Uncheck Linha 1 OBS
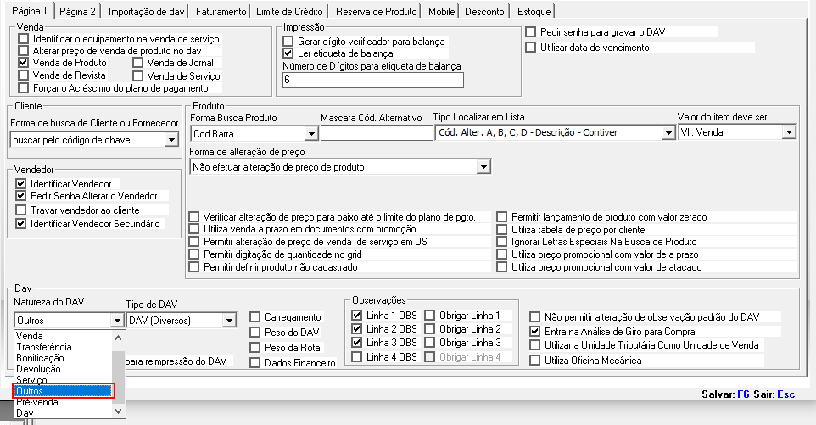 point(356,316)
